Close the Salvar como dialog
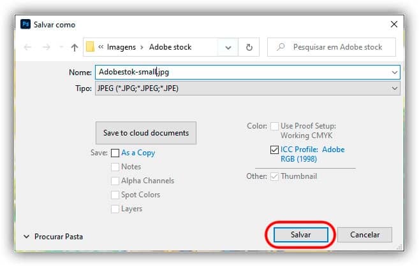 (x=392, y=24)
